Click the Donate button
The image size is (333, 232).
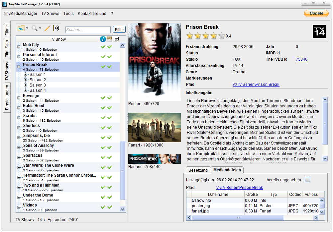[x=316, y=13]
